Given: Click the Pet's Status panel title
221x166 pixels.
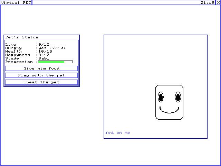Looking at the screenshot, I should 22,37.
